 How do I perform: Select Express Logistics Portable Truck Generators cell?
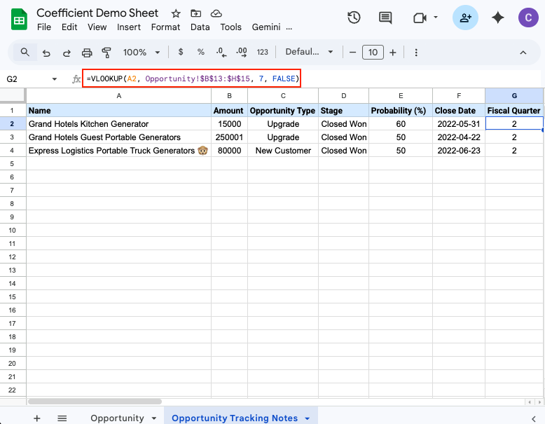coord(119,151)
